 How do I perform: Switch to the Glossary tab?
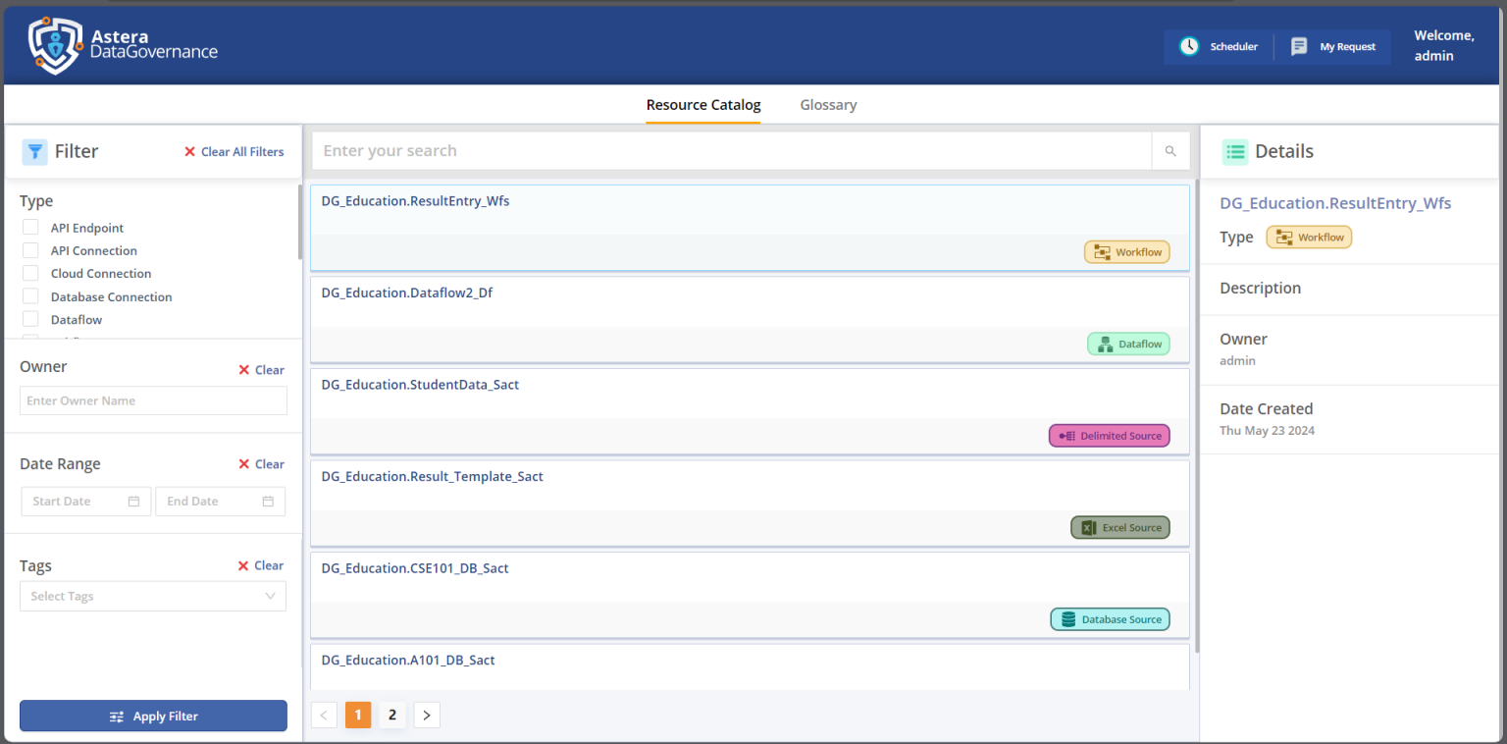click(x=828, y=105)
